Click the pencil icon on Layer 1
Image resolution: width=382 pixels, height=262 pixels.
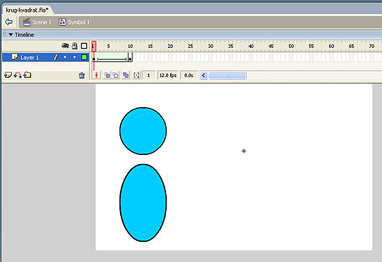pyautogui.click(x=56, y=57)
